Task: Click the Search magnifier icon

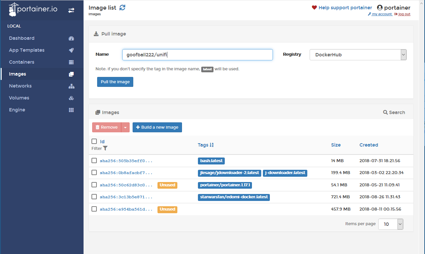Action: click(385, 112)
